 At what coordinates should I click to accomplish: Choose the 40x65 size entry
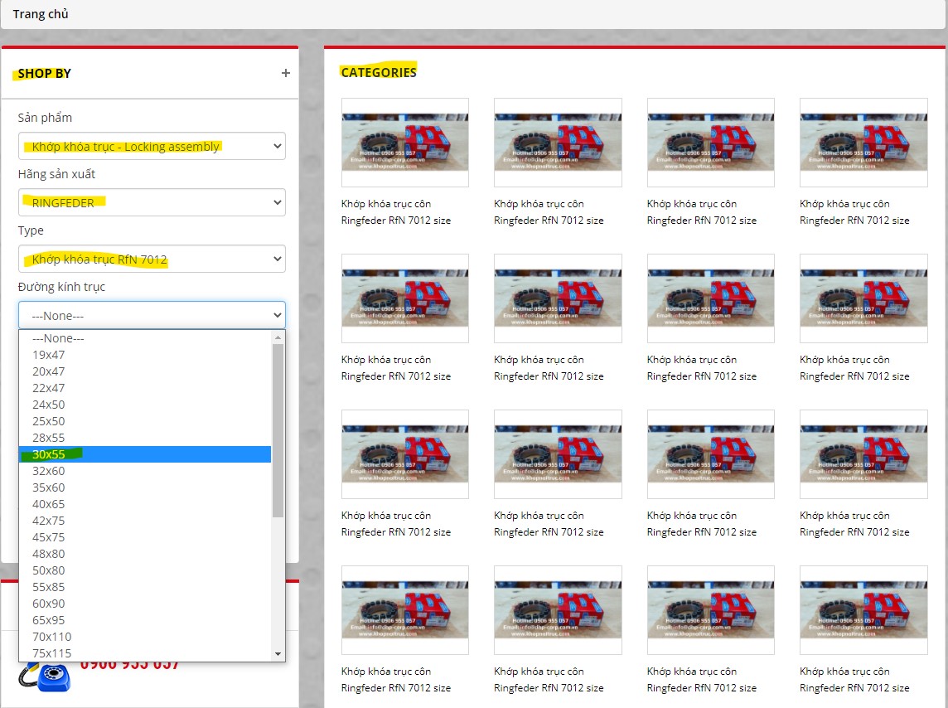[x=145, y=504]
